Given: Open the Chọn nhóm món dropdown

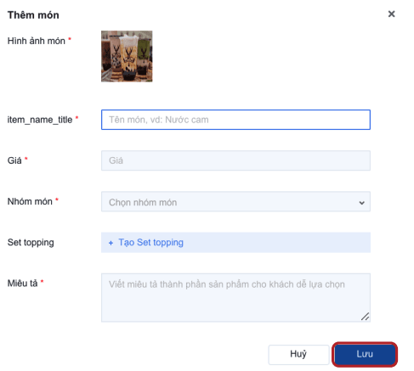Looking at the screenshot, I should tap(235, 201).
